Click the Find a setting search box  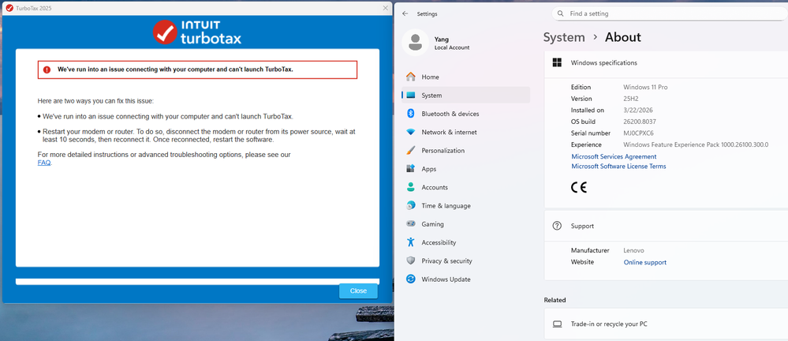[670, 13]
